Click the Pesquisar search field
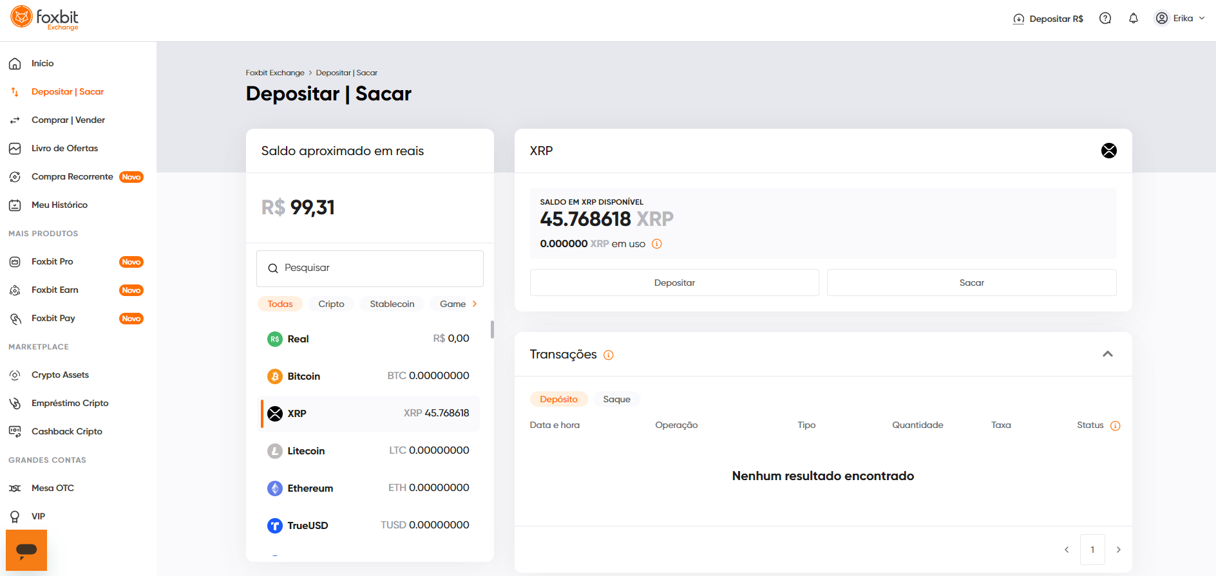 (370, 268)
